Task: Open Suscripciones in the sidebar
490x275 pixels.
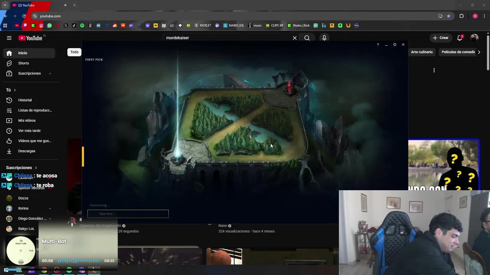Action: [29, 73]
